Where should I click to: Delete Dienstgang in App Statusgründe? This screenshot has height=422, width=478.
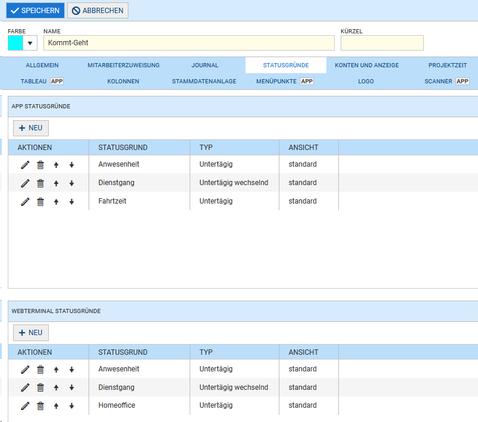pos(40,183)
